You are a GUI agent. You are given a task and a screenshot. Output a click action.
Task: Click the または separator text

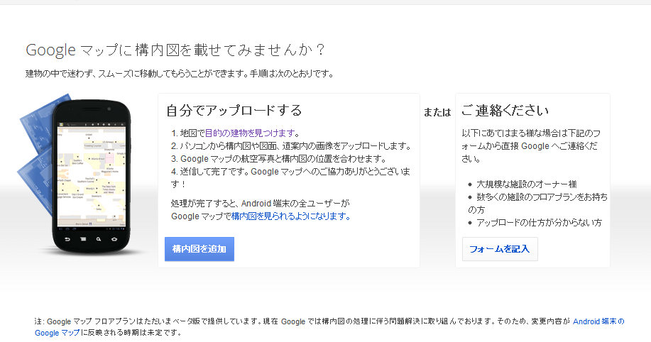437,112
